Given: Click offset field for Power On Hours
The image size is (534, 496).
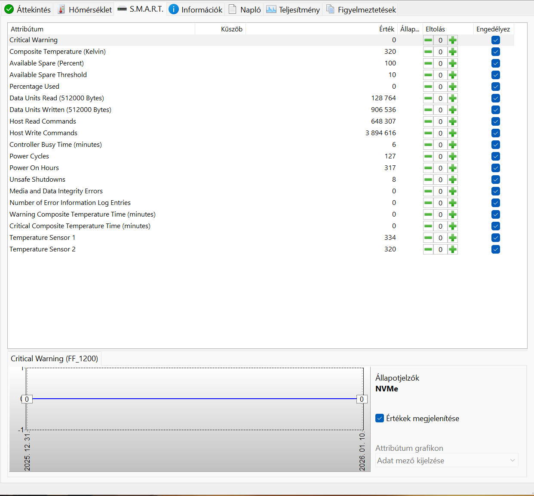Looking at the screenshot, I should pyautogui.click(x=440, y=168).
